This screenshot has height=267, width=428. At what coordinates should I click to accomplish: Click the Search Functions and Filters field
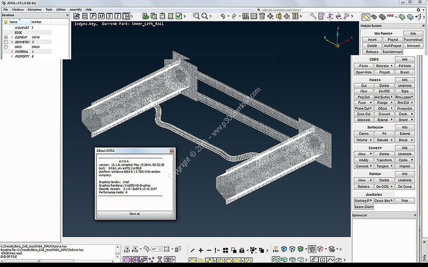[336, 10]
